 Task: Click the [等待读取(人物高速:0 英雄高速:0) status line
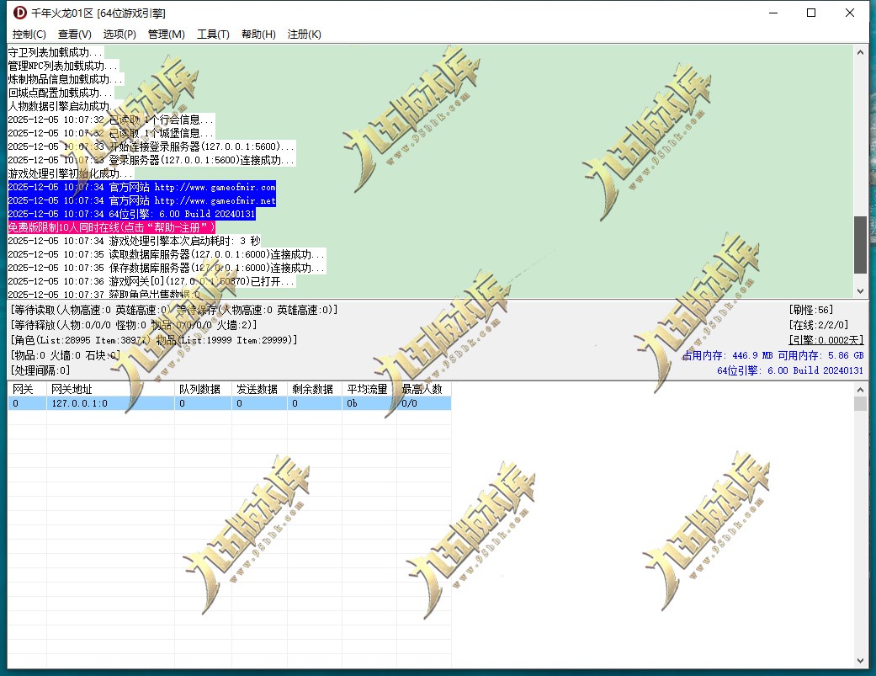click(174, 310)
